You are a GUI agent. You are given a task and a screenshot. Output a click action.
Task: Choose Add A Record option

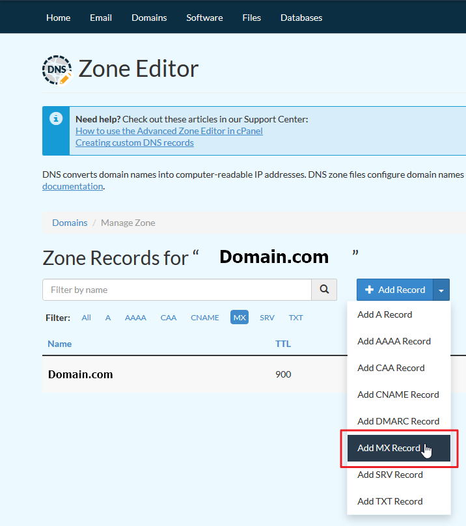point(385,314)
